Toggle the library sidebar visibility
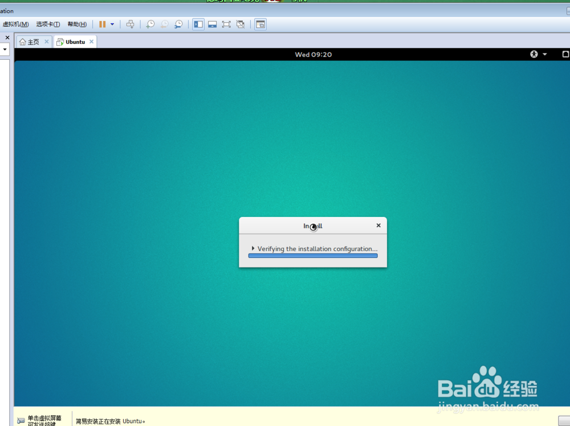The width and height of the screenshot is (570, 426). coord(198,24)
